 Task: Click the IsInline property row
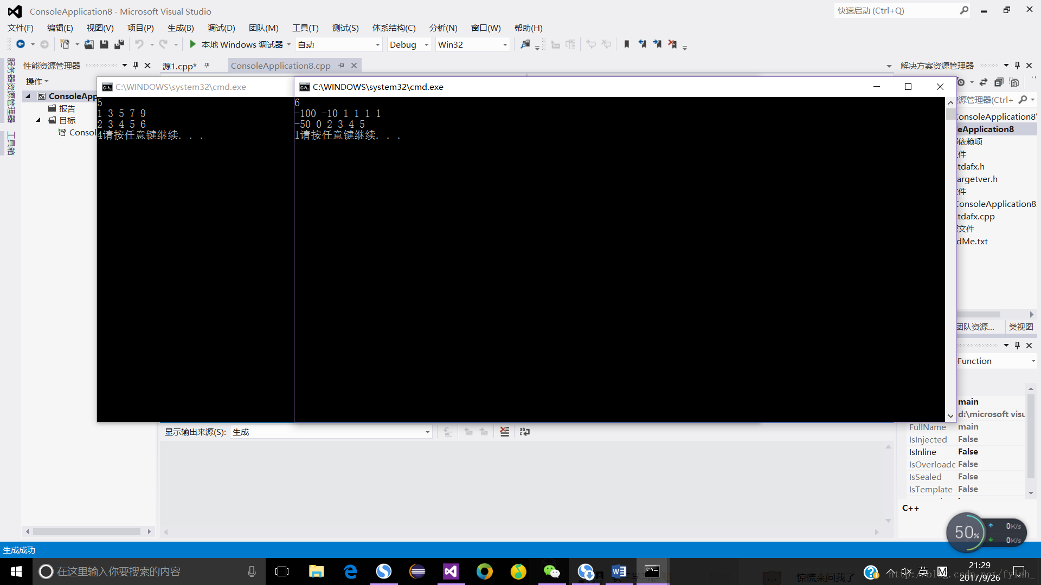[967, 452]
